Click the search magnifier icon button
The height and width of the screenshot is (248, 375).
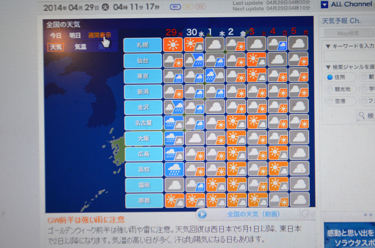(x=362, y=115)
